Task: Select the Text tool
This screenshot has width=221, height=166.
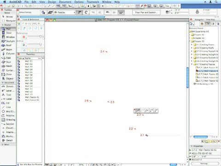Action: 8,95
